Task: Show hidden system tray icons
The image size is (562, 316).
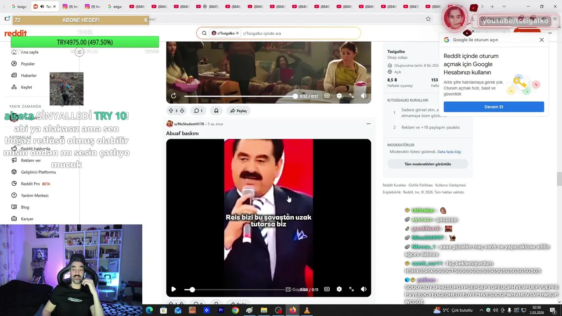Action: tap(481, 310)
